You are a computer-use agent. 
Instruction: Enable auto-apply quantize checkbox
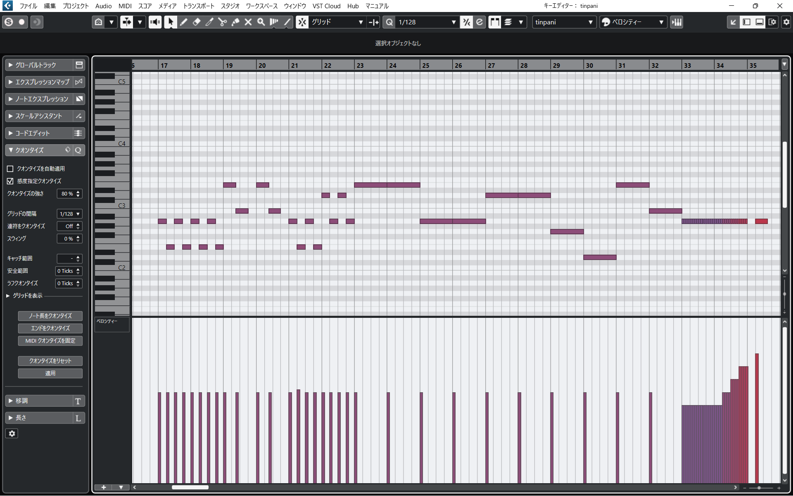coord(10,169)
